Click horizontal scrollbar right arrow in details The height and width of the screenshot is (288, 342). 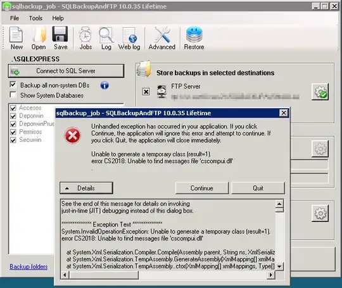271,275
